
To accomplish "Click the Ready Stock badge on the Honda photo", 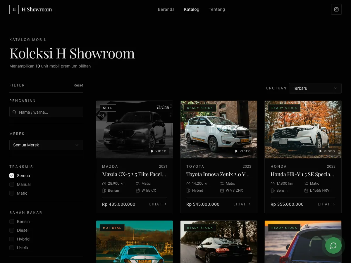I will pos(284,108).
